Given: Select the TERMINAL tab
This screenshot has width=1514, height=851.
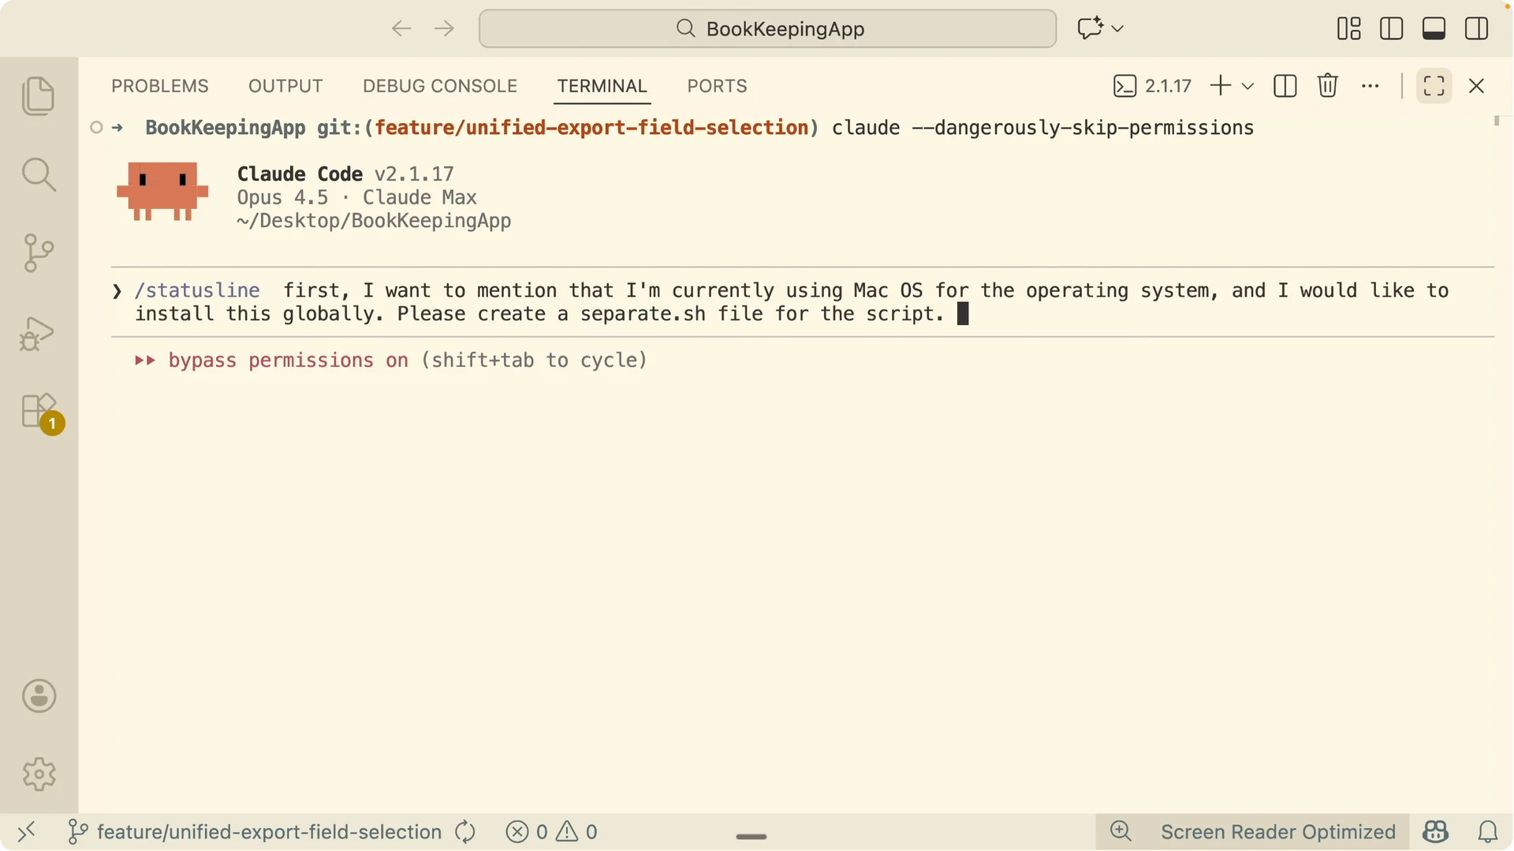Looking at the screenshot, I should click(x=602, y=86).
